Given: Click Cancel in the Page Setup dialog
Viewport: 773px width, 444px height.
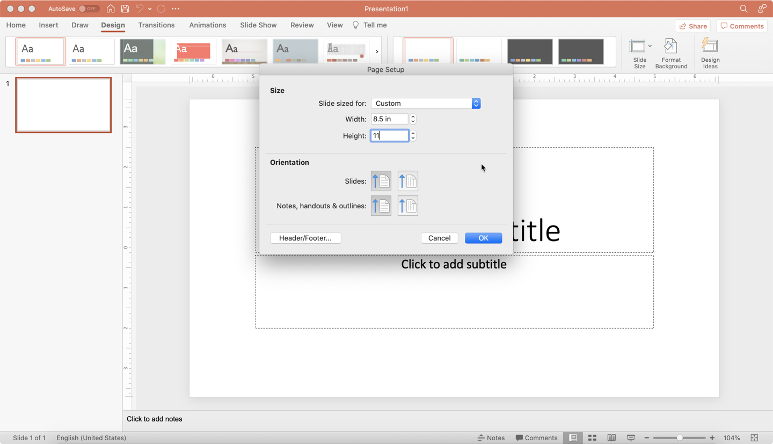Looking at the screenshot, I should [439, 238].
